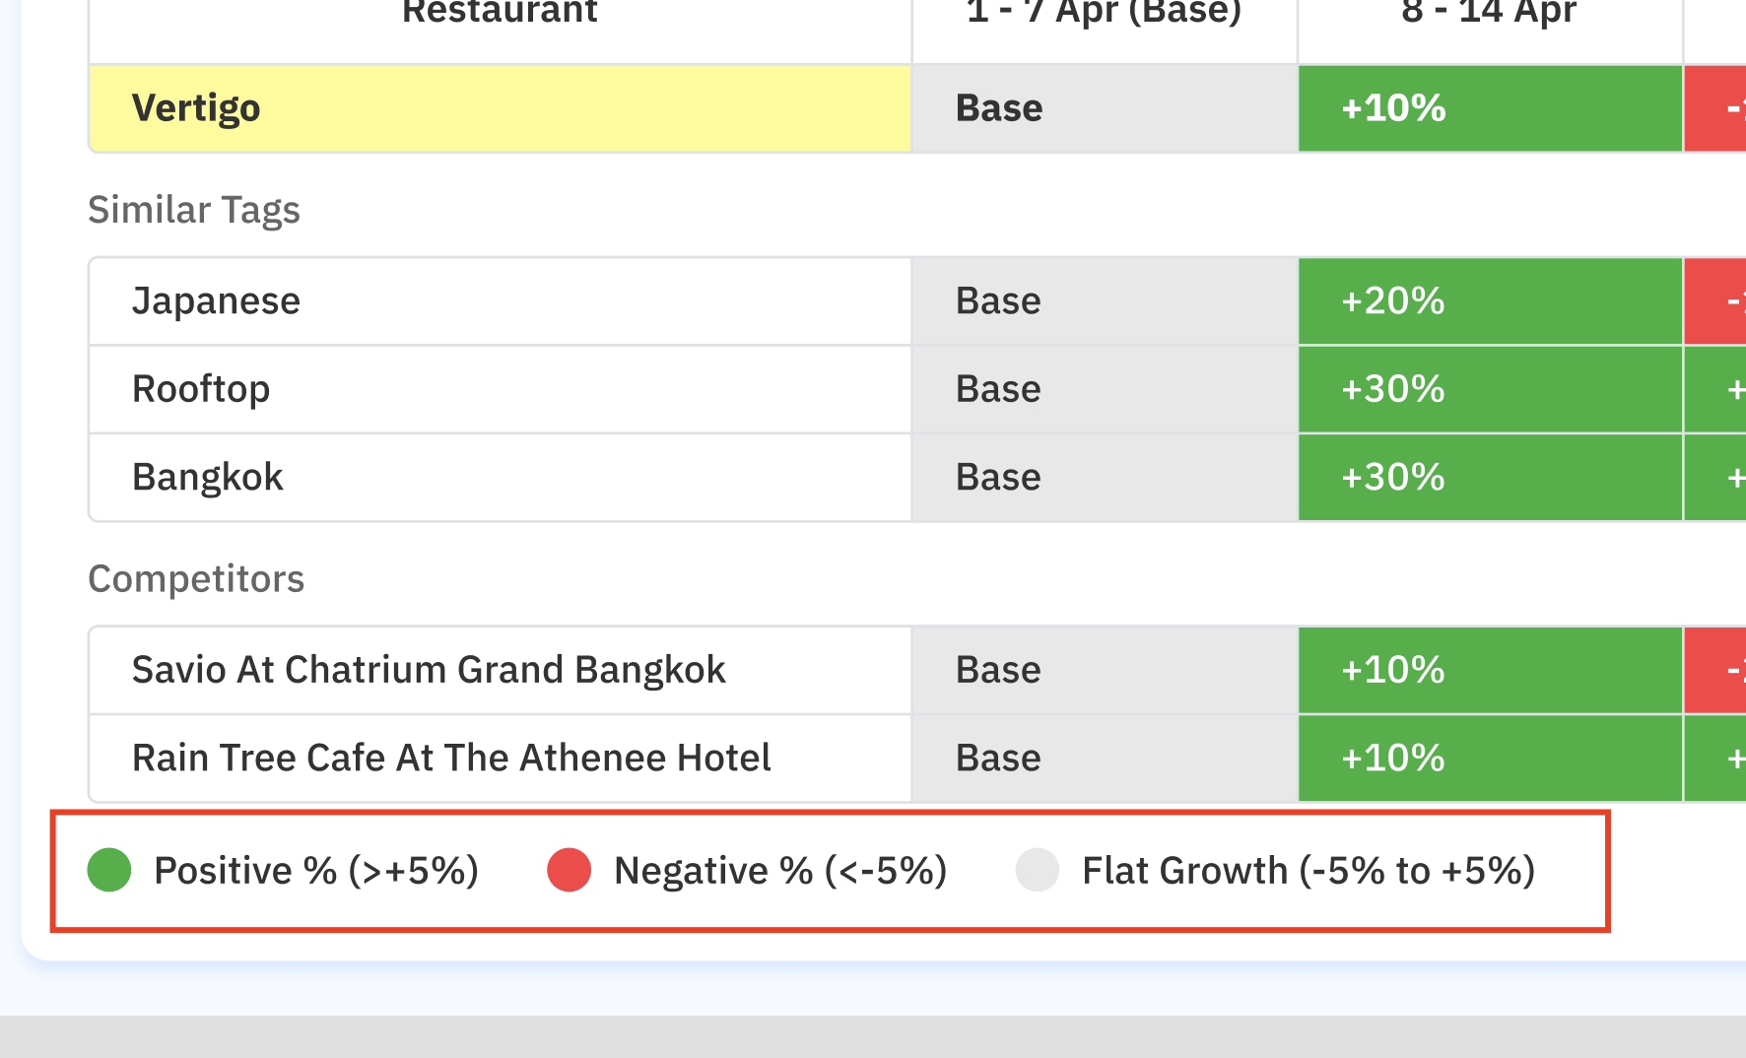The height and width of the screenshot is (1058, 1746).
Task: Click the 1 - 7 Apr (Base) header
Action: click(x=1104, y=14)
